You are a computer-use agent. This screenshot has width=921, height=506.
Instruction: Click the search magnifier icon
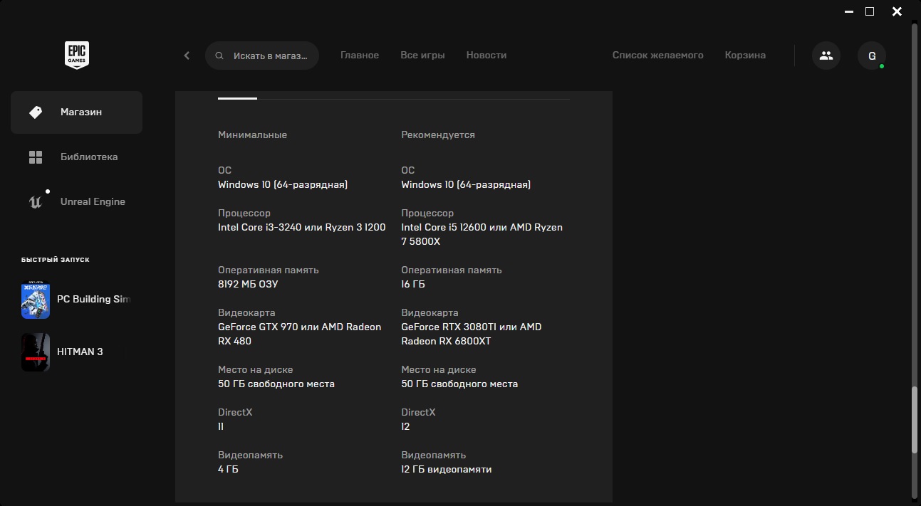219,56
